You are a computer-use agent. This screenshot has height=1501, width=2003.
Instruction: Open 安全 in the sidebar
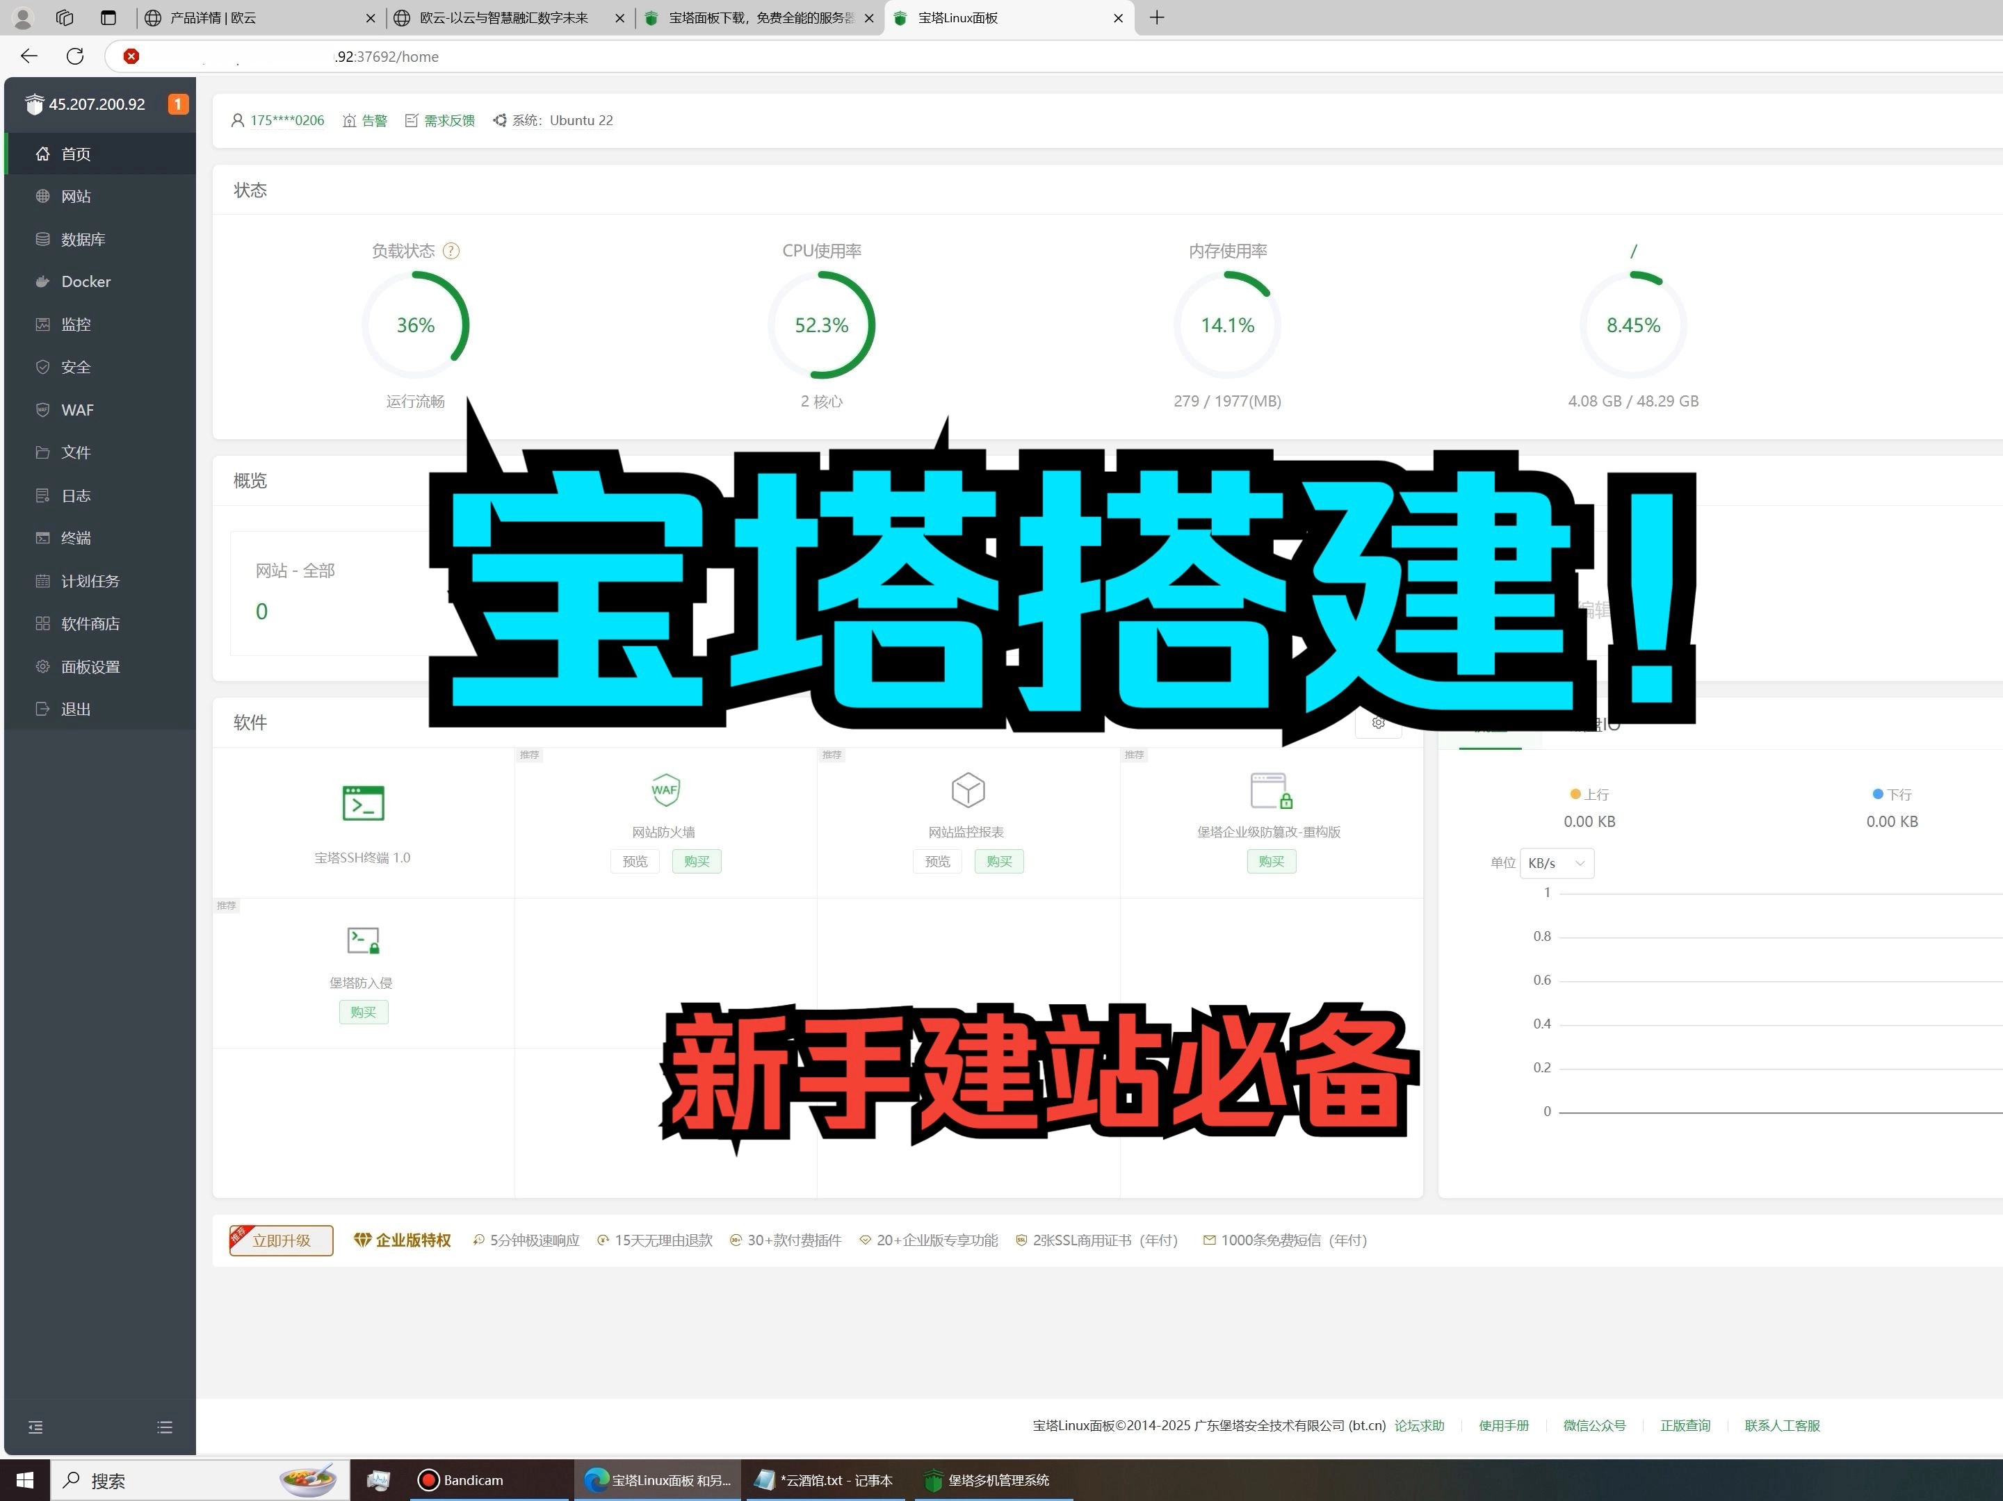click(x=99, y=367)
